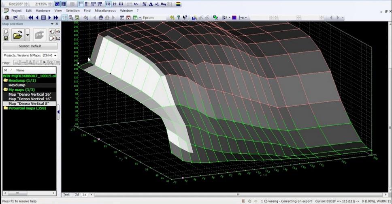Toggle the first blue 3D view mode button
Screen dimensions: 392x204
[57, 4]
